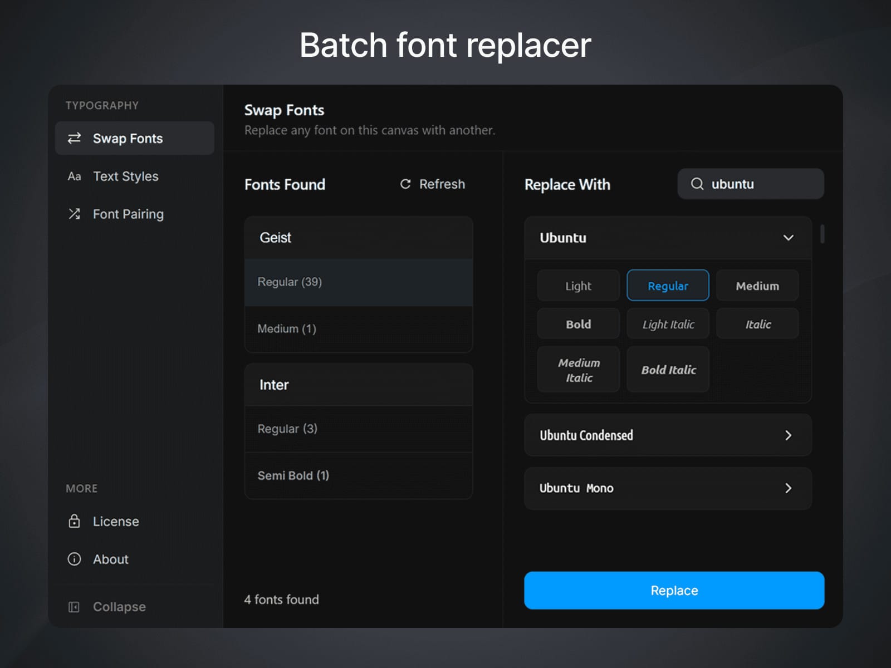Open the License page
The width and height of the screenshot is (891, 668).
[x=135, y=521]
